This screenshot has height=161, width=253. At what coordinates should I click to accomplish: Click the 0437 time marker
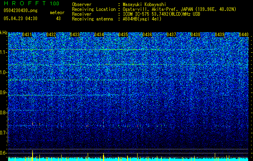(171, 35)
